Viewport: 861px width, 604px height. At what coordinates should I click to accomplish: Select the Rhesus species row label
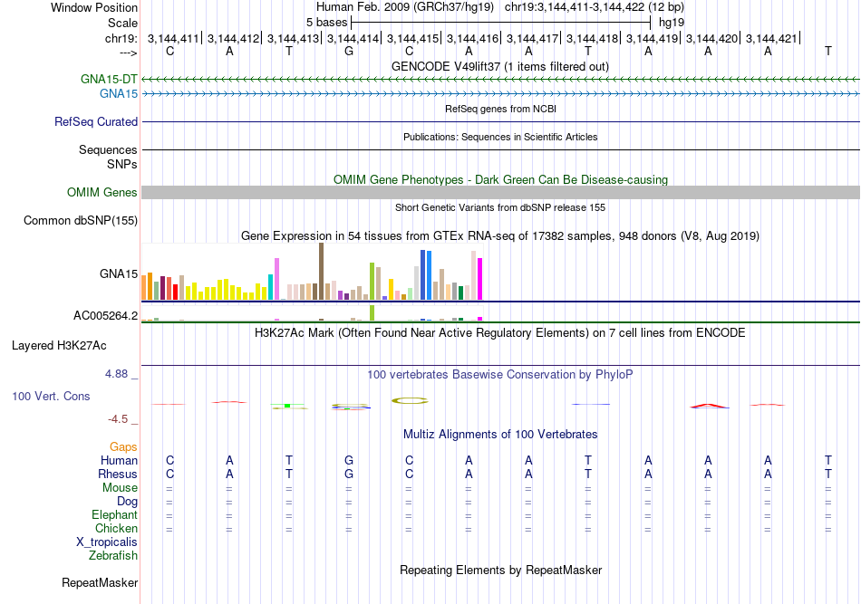click(x=118, y=475)
